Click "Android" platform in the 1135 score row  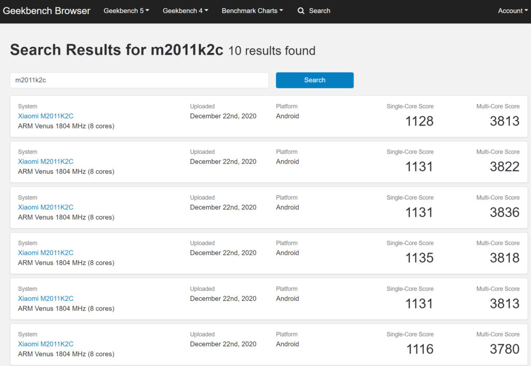click(287, 253)
